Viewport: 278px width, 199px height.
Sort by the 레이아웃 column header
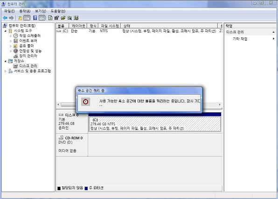click(x=78, y=26)
